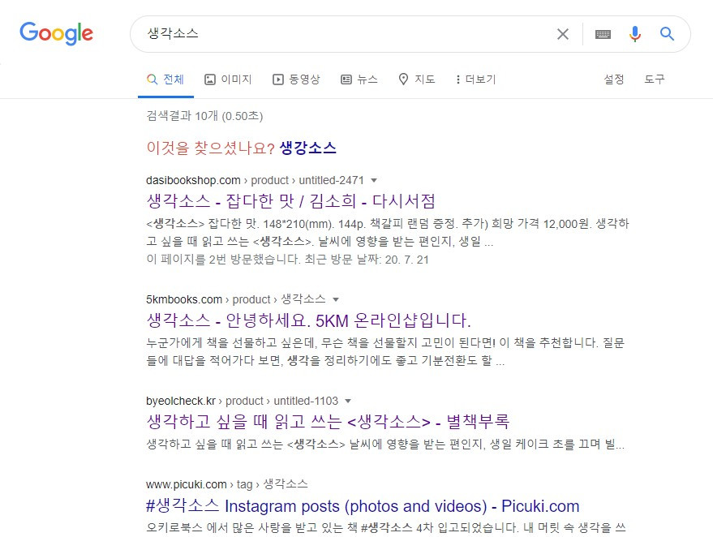This screenshot has height=537, width=713.
Task: Expand the 더보기 menu
Action: pyautogui.click(x=475, y=79)
